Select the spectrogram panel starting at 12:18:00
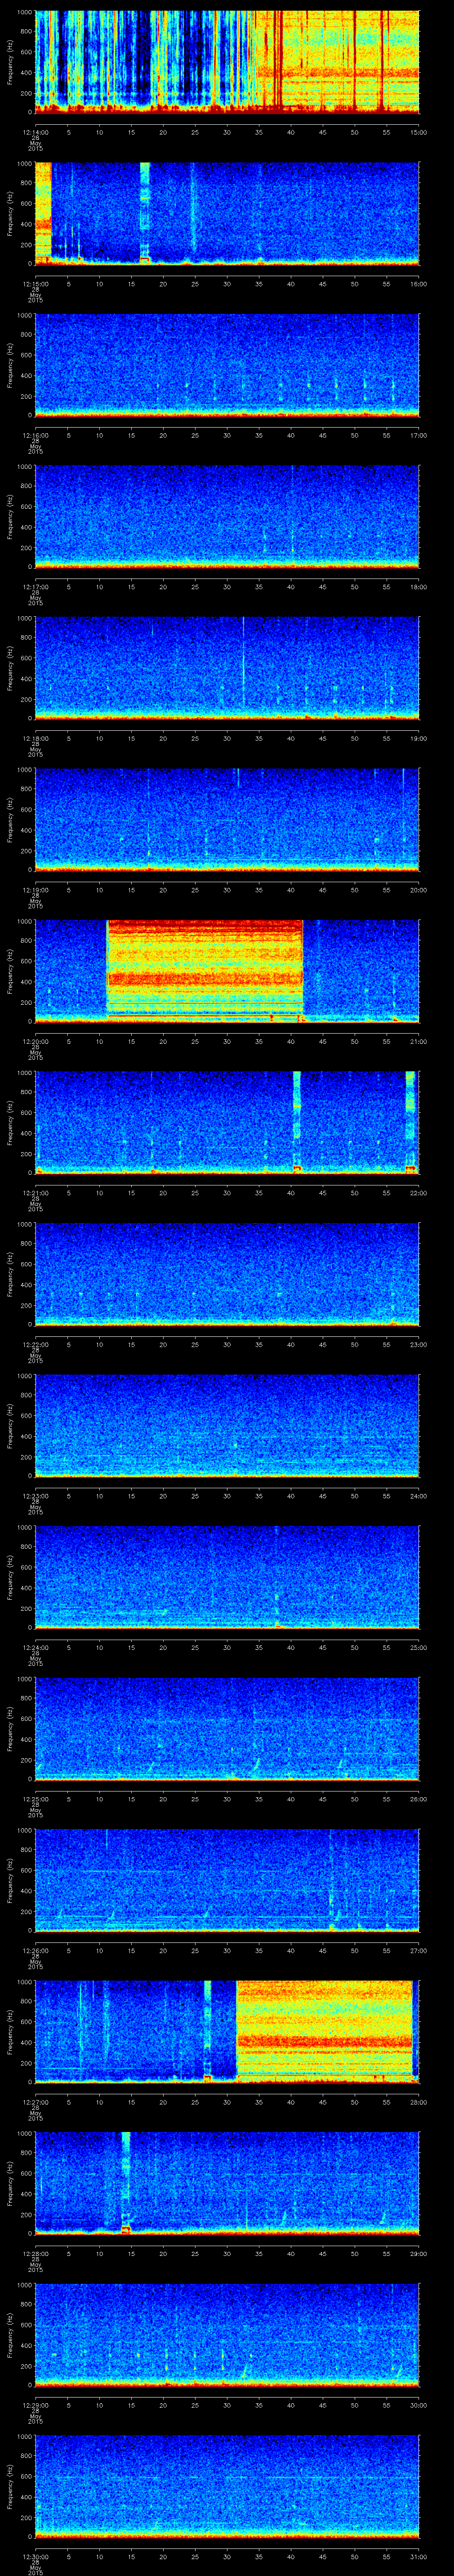Image resolution: width=454 pixels, height=2576 pixels. click(x=227, y=668)
